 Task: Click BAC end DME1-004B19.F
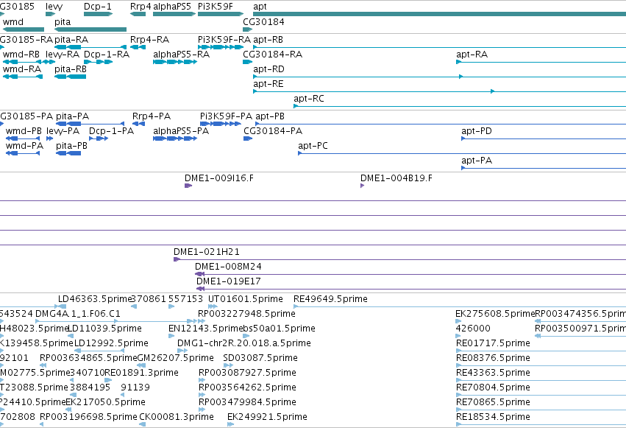(396, 178)
